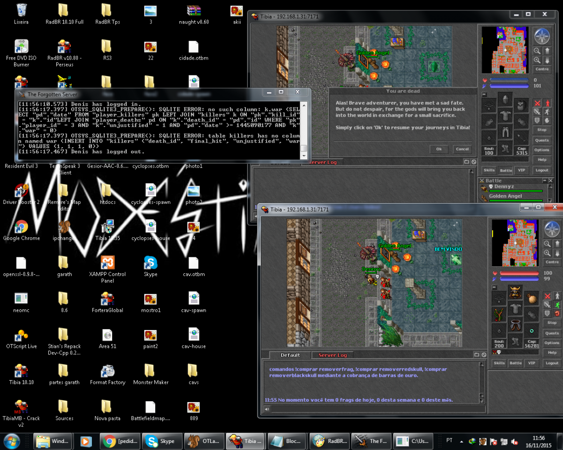The height and width of the screenshot is (450, 563).
Task: Close the Battle panel in dead Tibia window
Action: click(x=550, y=180)
